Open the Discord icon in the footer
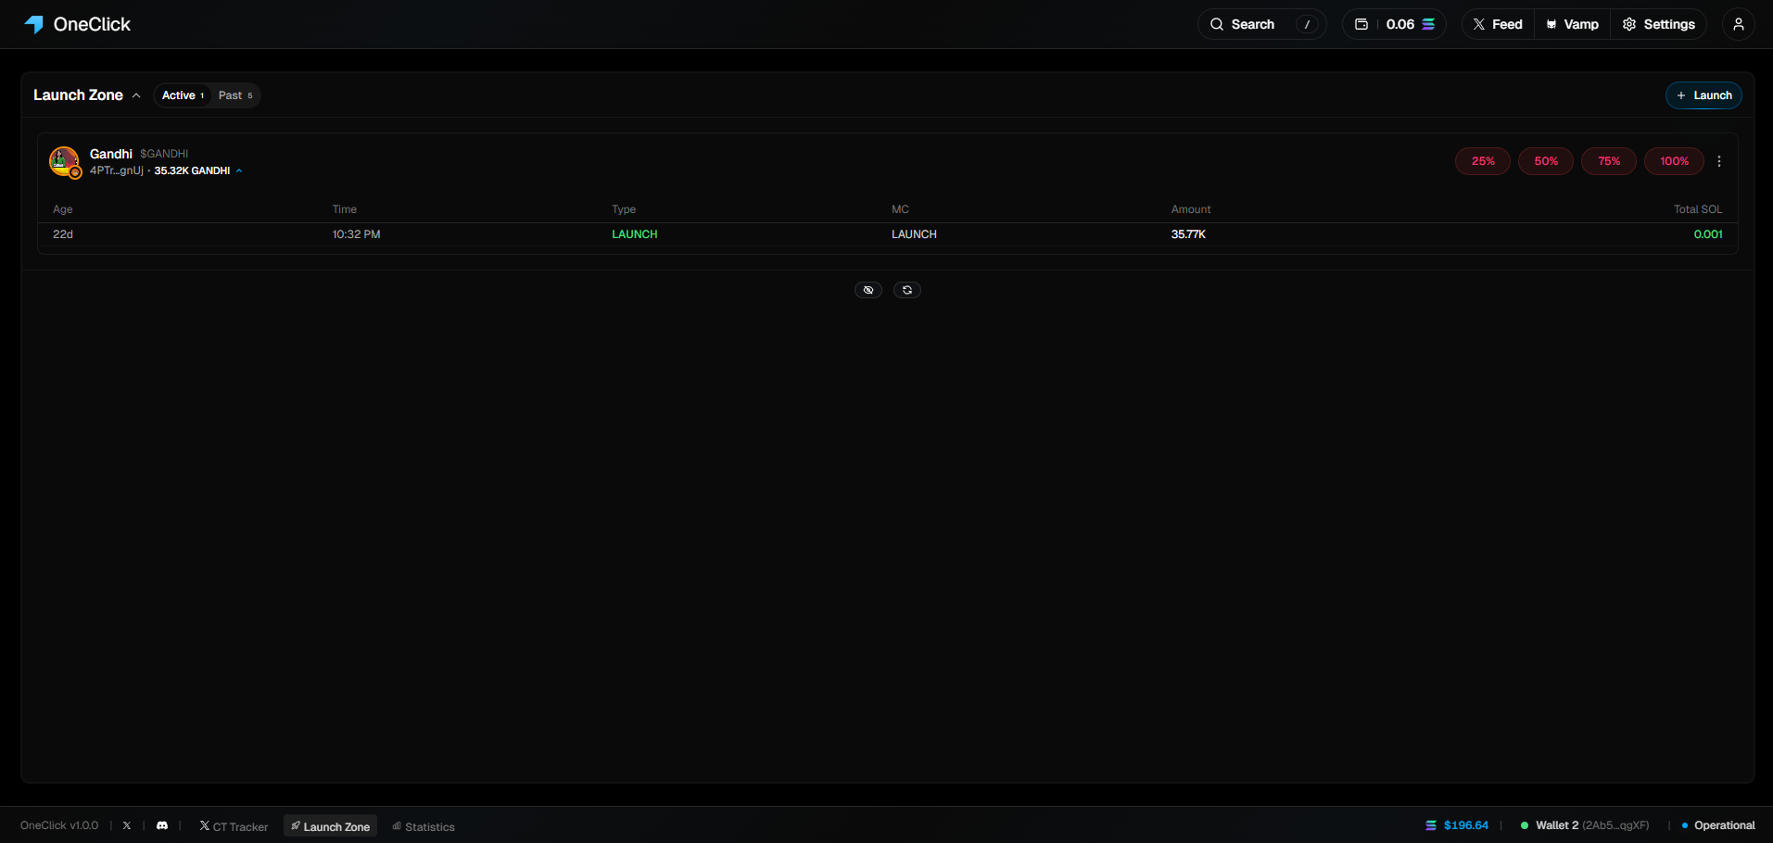1773x843 pixels. [162, 825]
